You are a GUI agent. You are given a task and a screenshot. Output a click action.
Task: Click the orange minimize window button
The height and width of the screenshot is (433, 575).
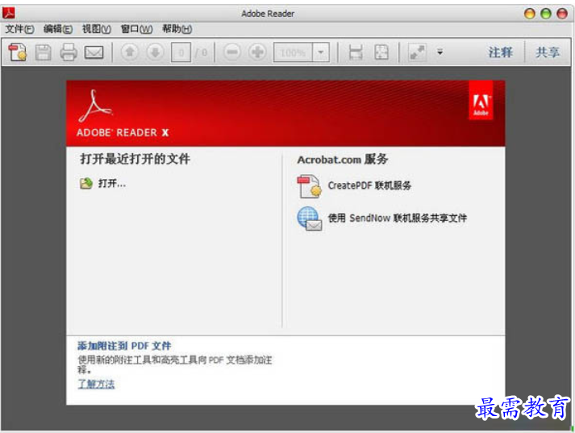530,14
